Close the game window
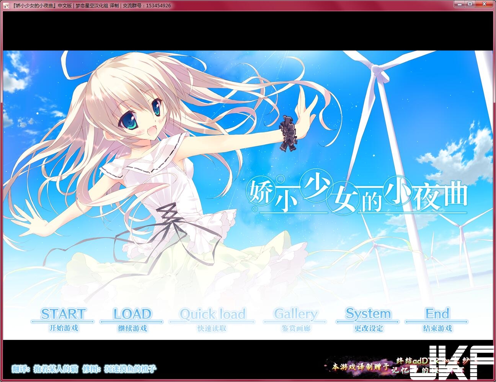Screen dimensions: 496x382 [484, 4]
